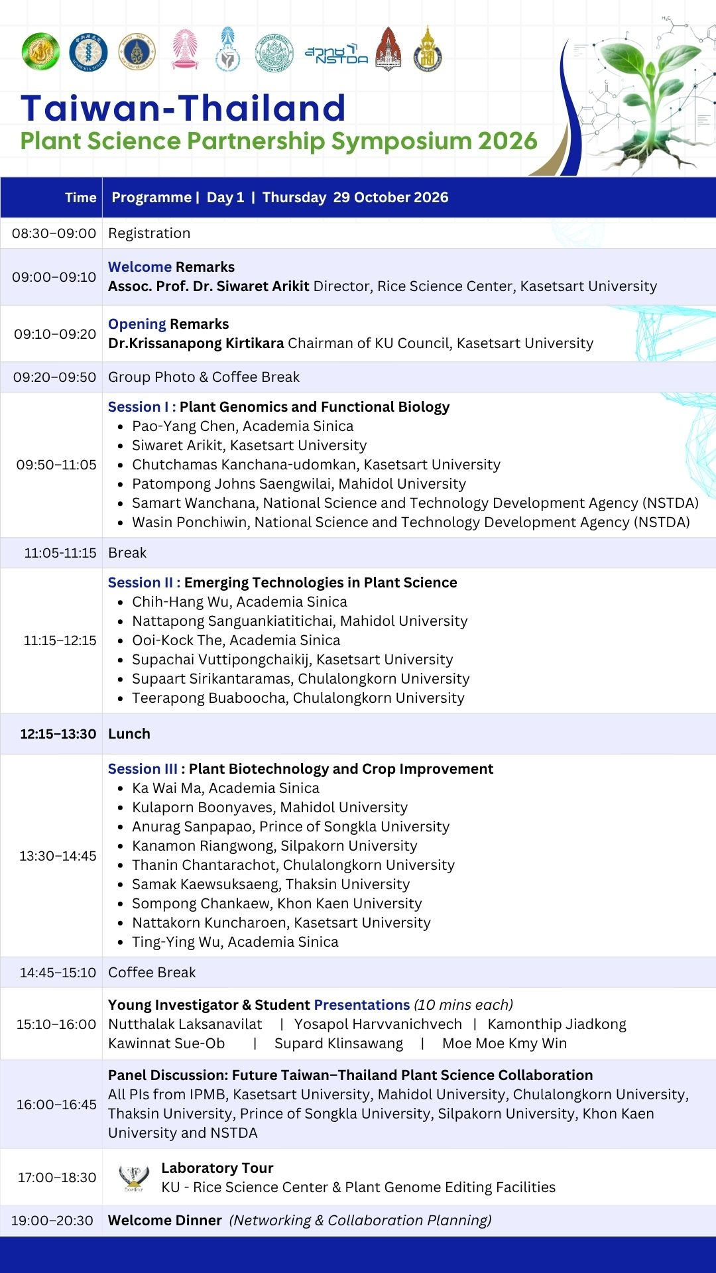The width and height of the screenshot is (716, 1273).
Task: Select speaker Nattapong Sanguankiatitichai
Action: pos(300,621)
